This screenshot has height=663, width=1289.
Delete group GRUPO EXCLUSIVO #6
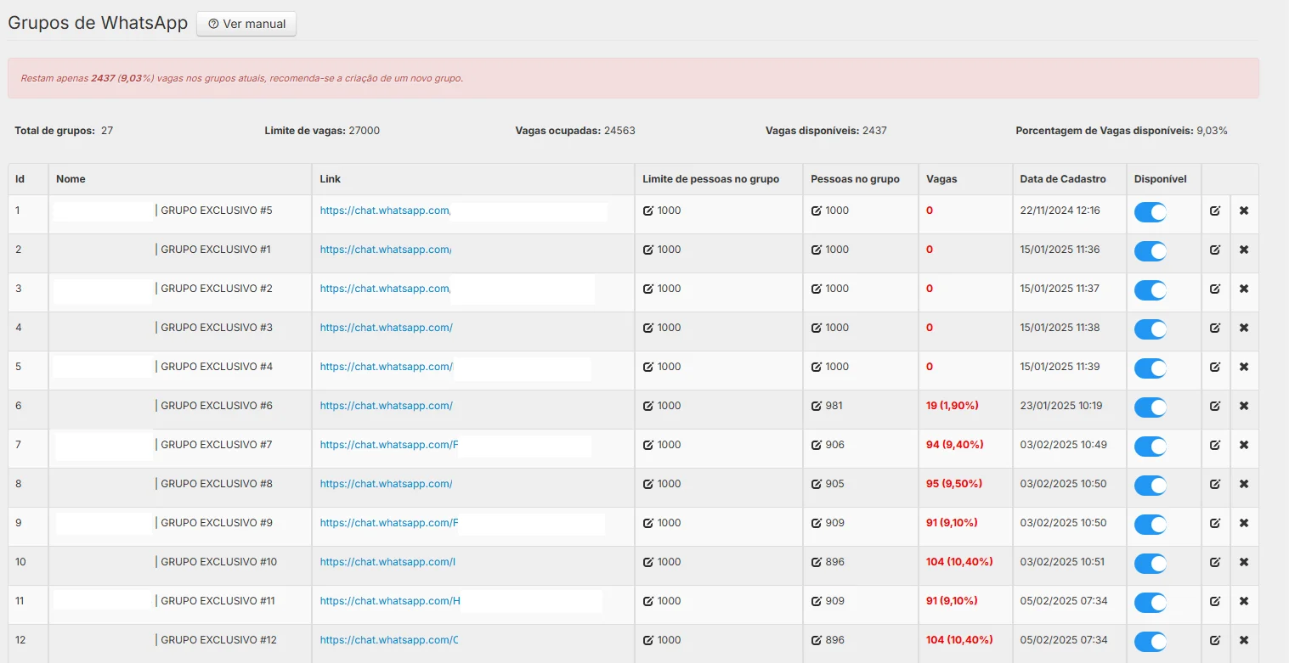point(1244,406)
